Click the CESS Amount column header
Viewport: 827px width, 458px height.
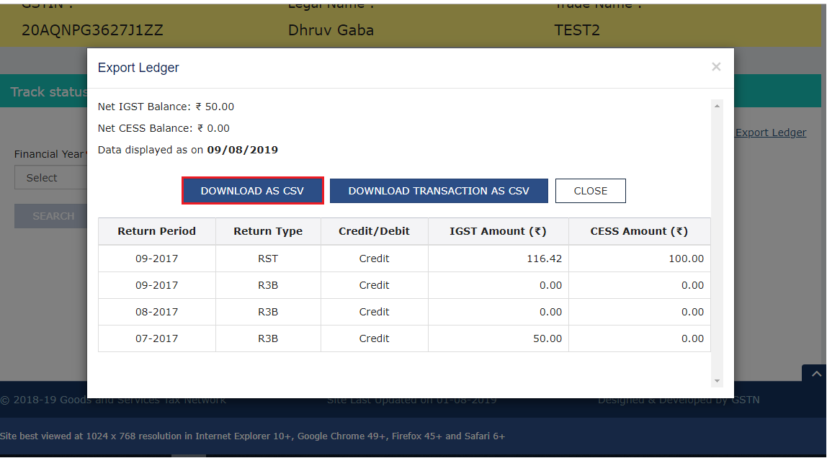[x=639, y=231]
